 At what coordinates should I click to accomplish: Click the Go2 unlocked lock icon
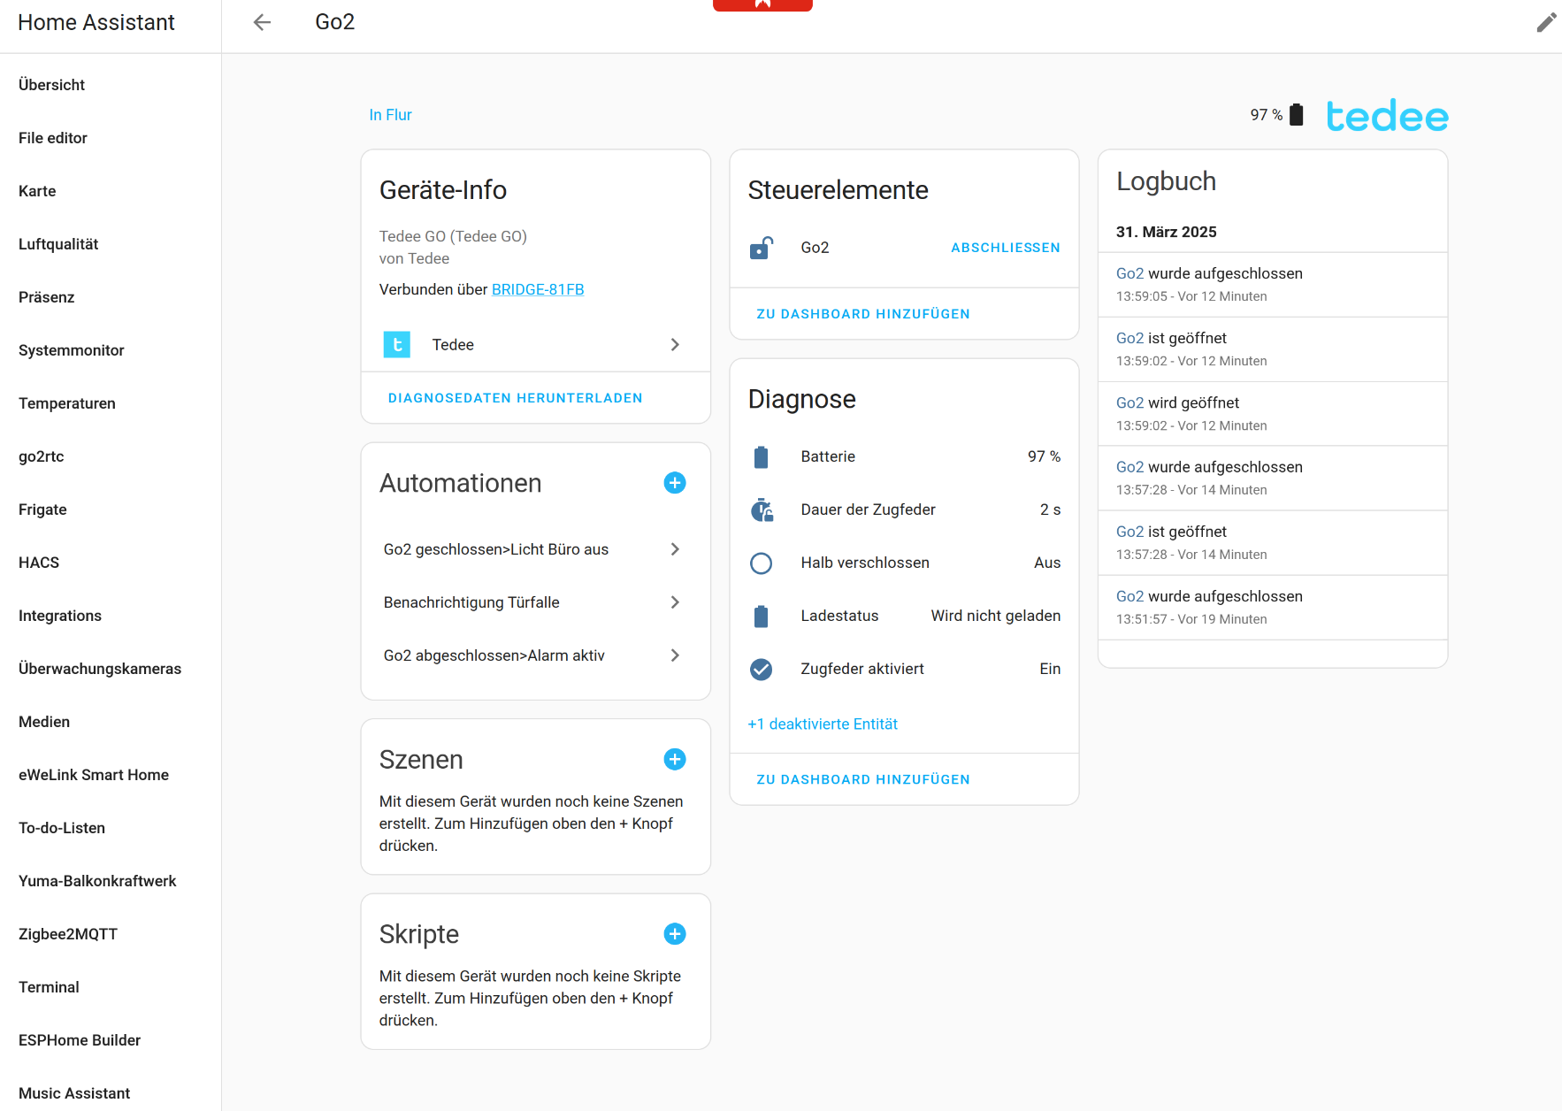(x=761, y=248)
